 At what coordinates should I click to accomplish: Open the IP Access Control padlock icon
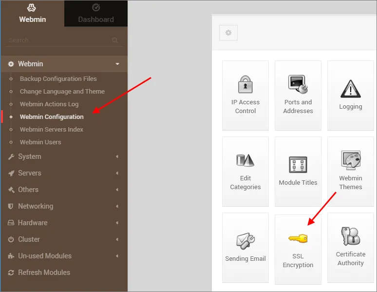(x=245, y=84)
